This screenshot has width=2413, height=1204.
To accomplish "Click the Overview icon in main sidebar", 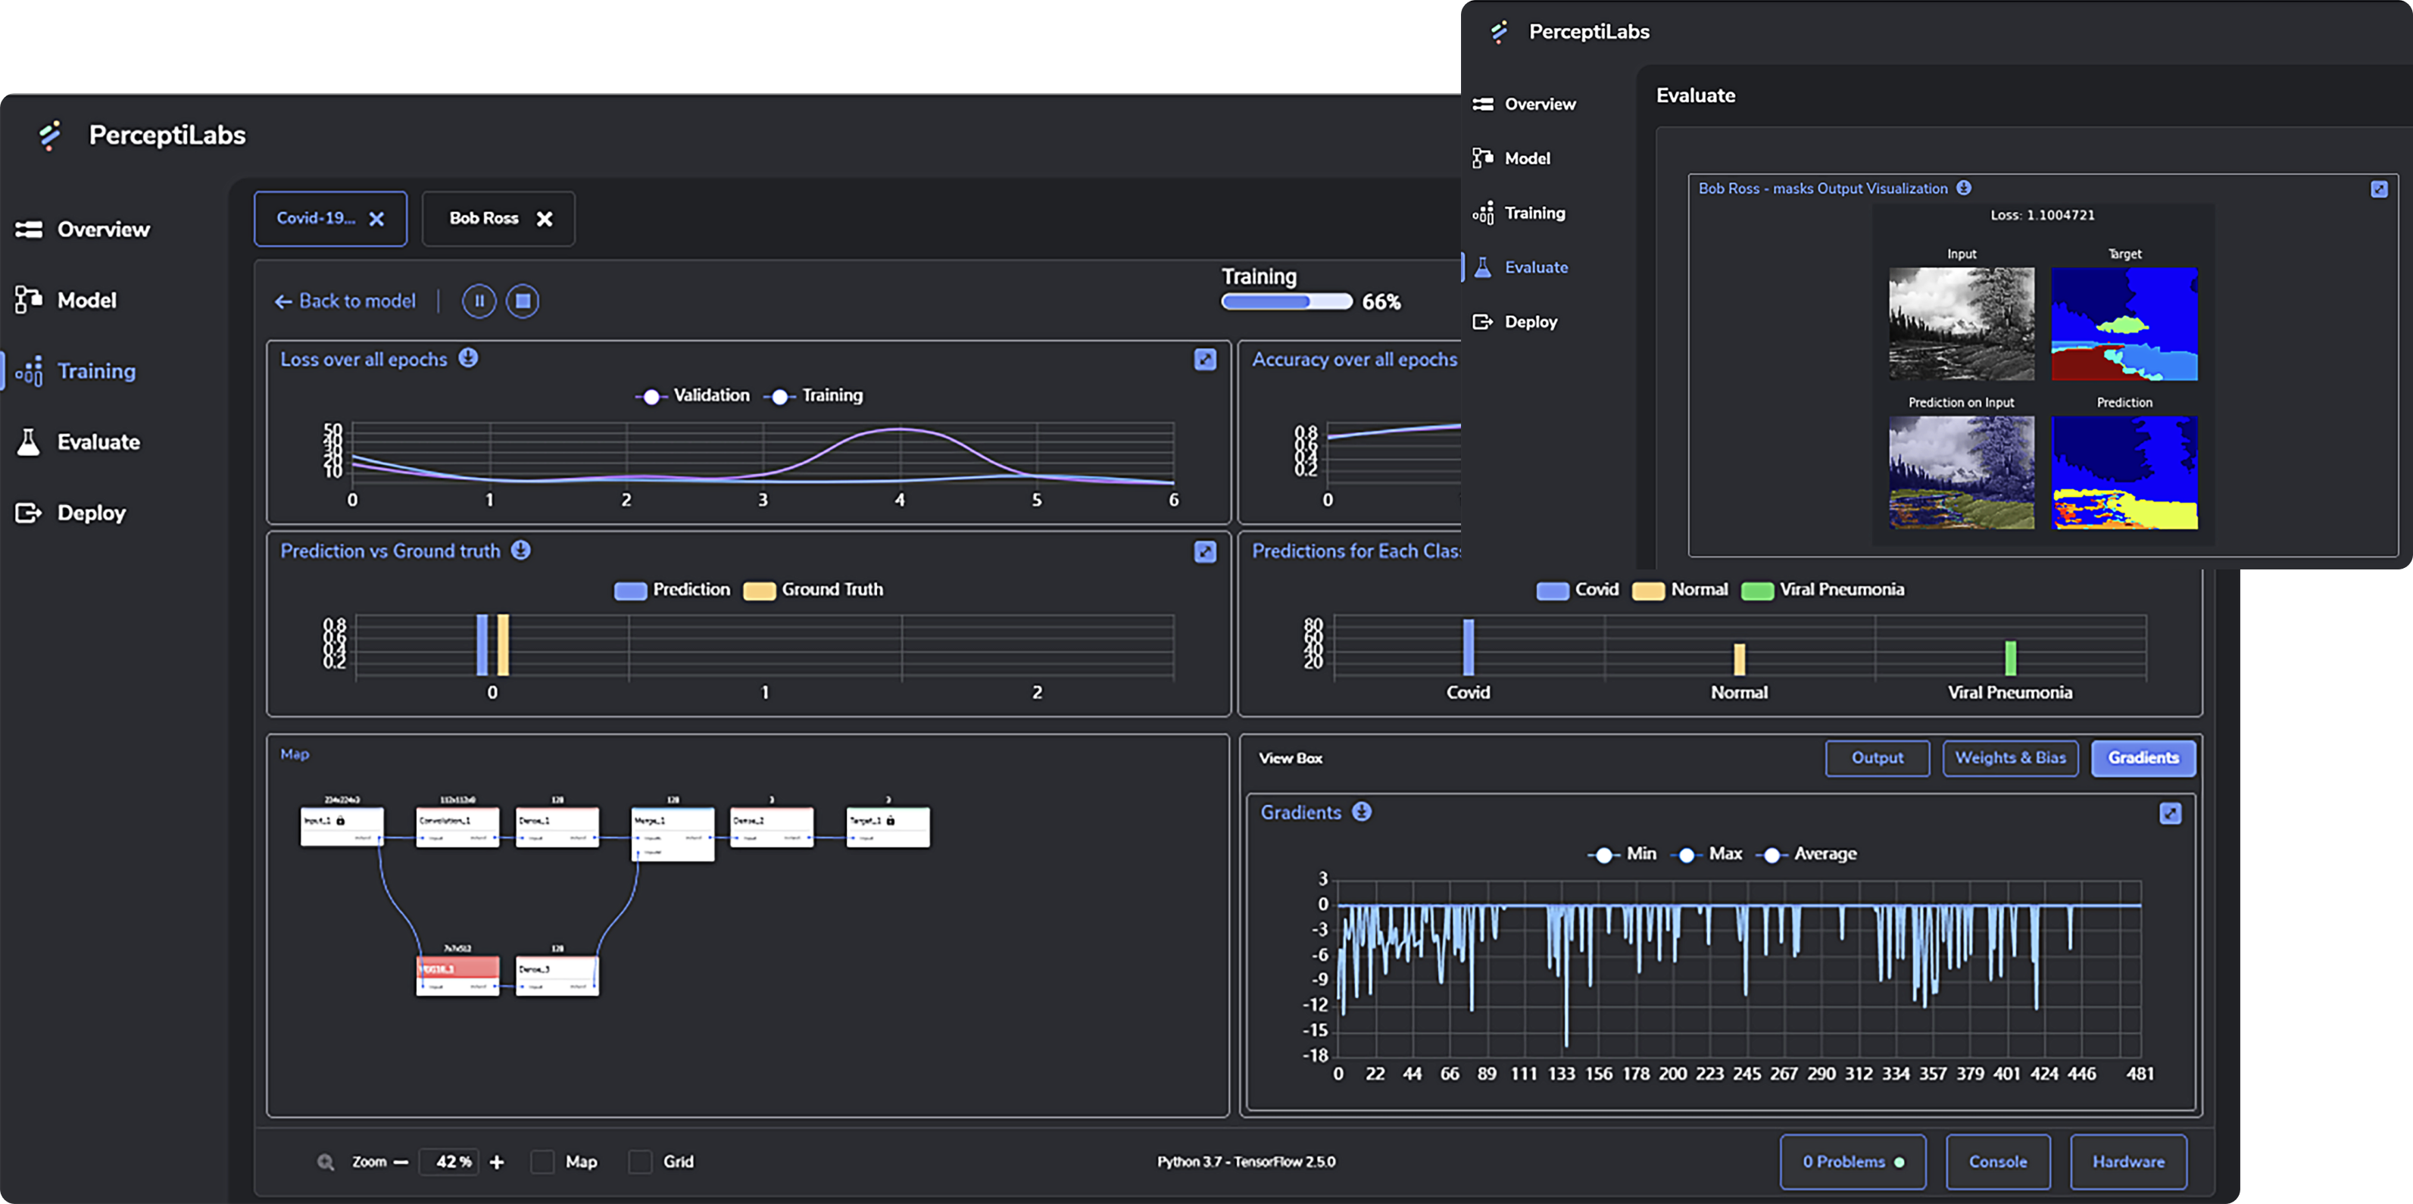I will 29,229.
